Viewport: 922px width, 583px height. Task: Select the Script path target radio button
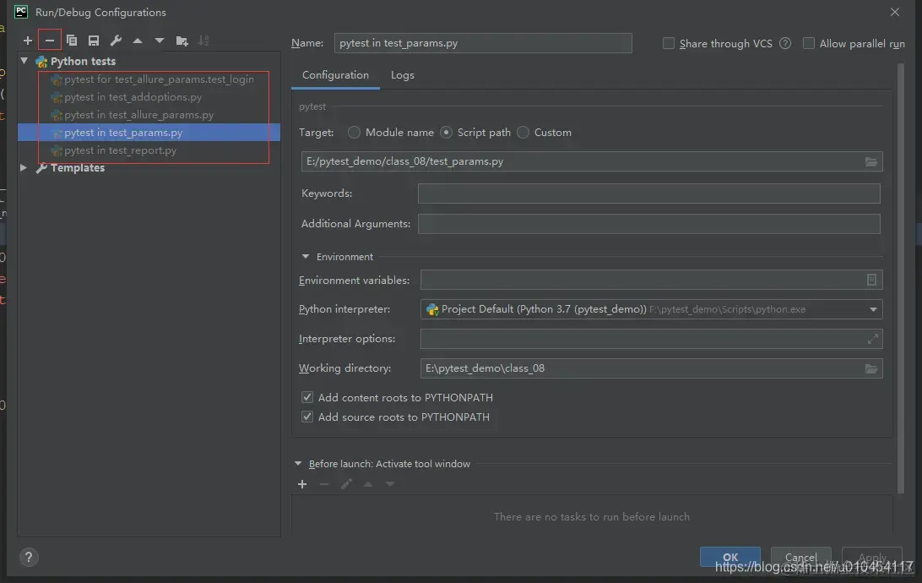click(x=447, y=133)
